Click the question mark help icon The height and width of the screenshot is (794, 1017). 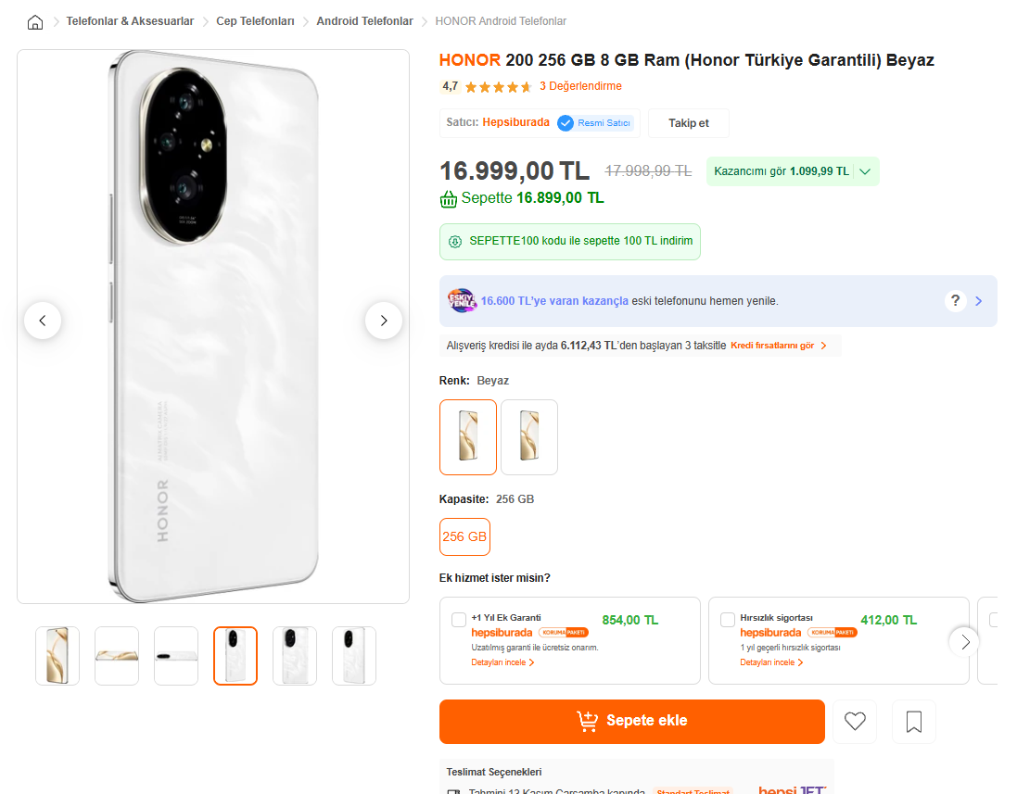[x=956, y=301]
